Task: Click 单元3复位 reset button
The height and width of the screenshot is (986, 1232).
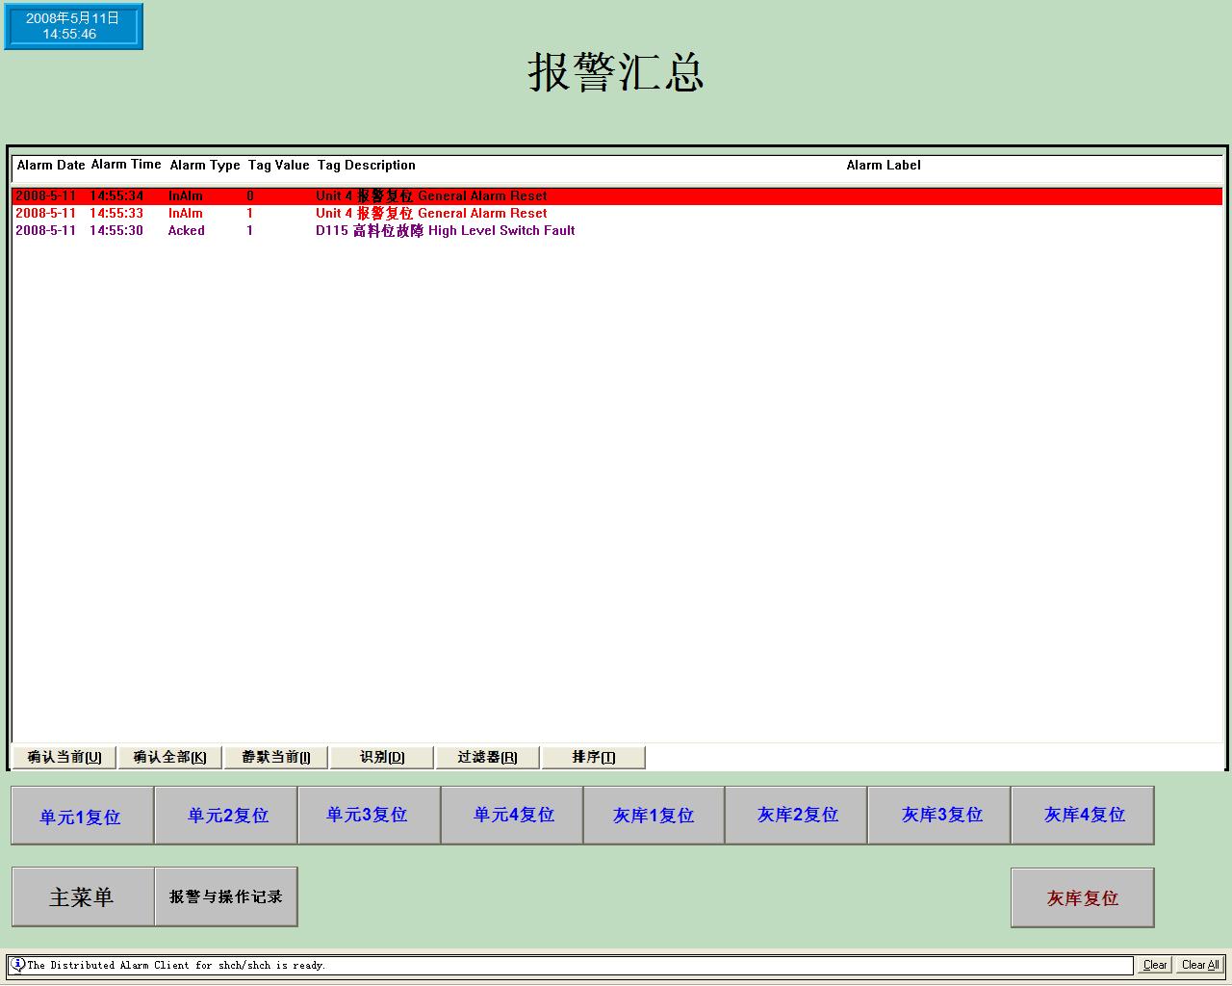Action: (x=369, y=815)
